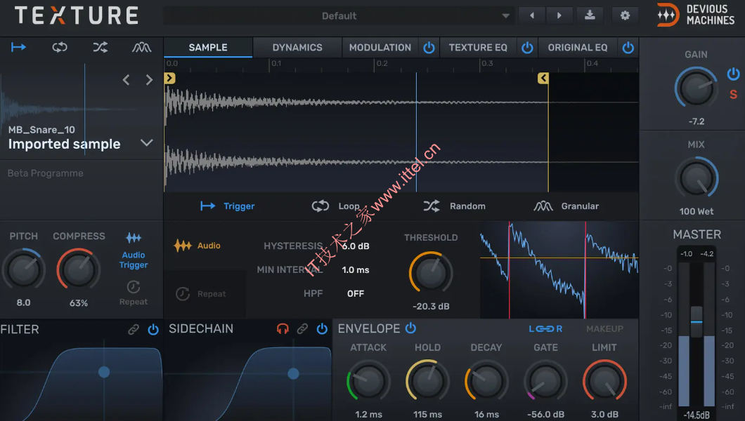Viewport: 745px width, 421px height.
Task: Toggle Filter power button
Action: [x=153, y=330]
